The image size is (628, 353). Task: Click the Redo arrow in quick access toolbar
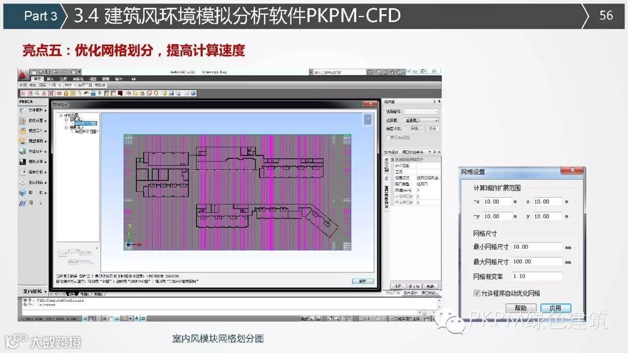tap(64, 72)
